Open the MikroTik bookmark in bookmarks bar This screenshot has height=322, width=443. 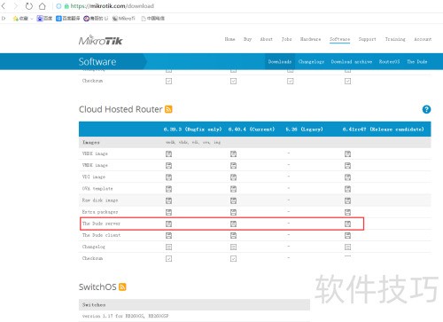(123, 19)
